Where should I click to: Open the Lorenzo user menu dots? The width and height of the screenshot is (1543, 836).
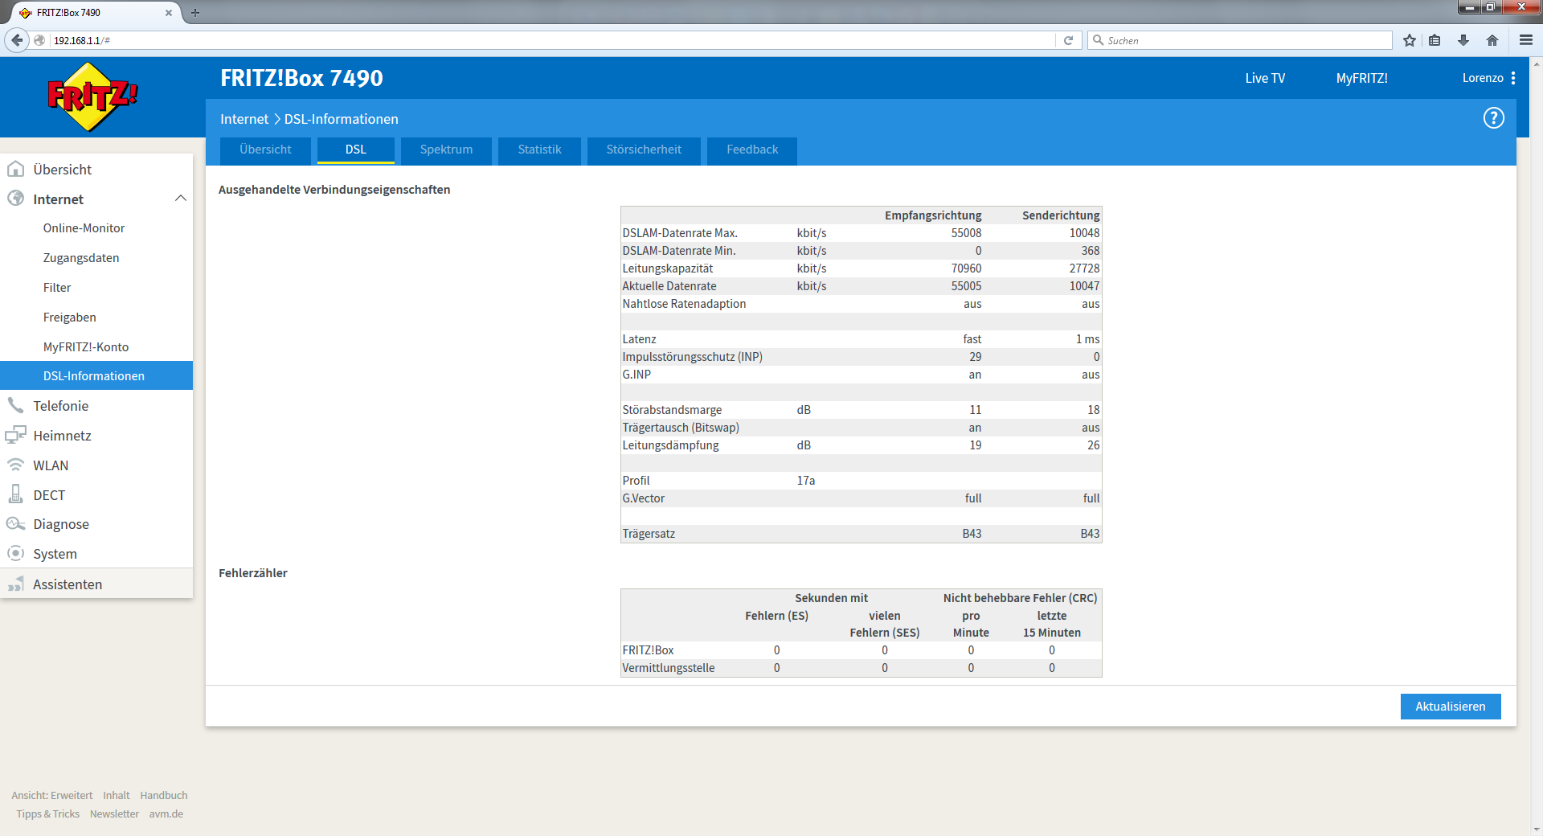pyautogui.click(x=1513, y=78)
